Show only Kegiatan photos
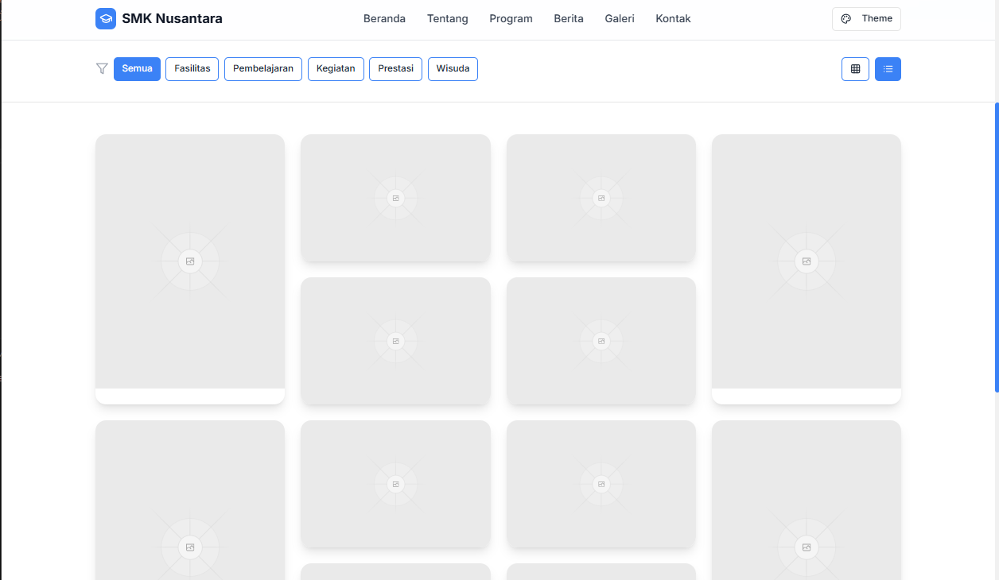Viewport: 999px width, 580px height. point(336,69)
